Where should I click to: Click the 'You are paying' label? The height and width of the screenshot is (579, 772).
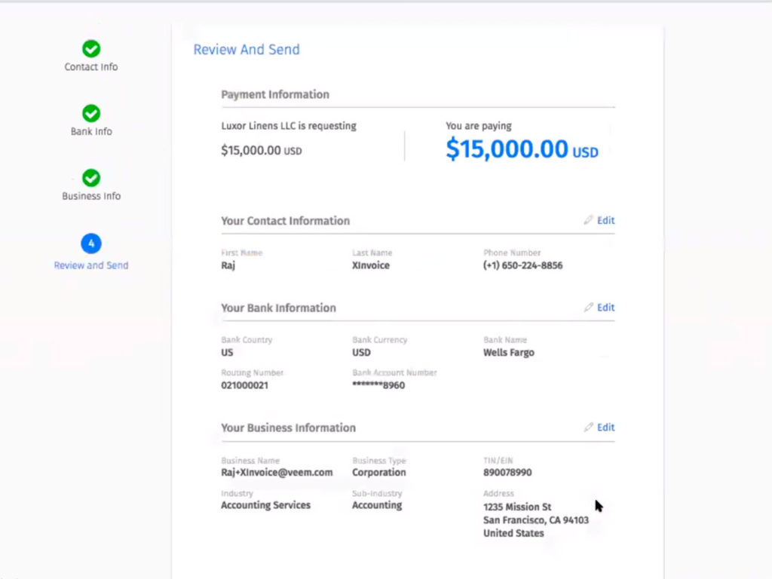coord(479,126)
